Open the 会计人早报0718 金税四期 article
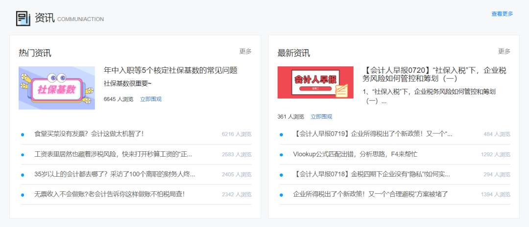This screenshot has height=227, width=529. pos(371,174)
